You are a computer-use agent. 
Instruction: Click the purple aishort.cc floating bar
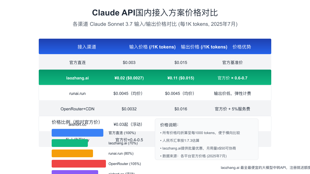75,172
